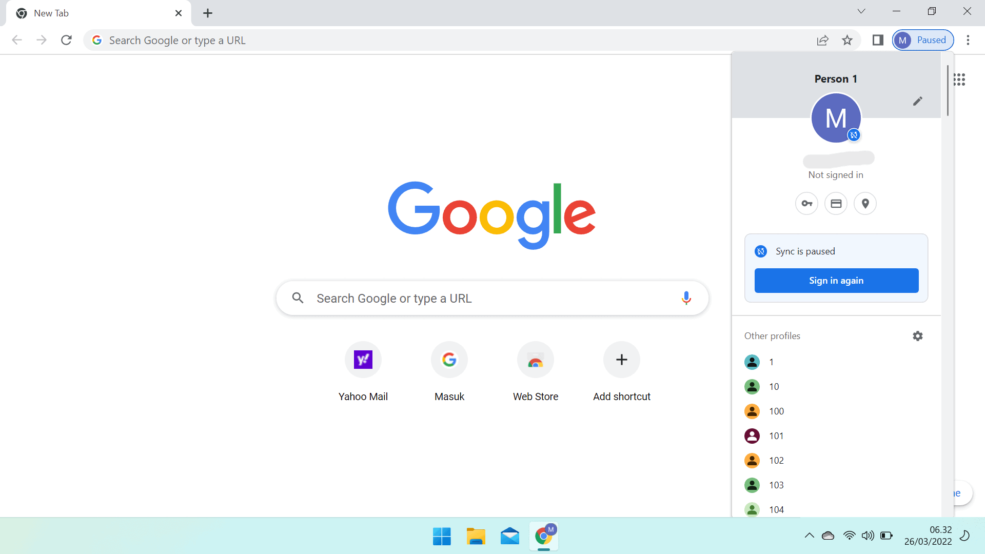Click the 'Other profiles' heading
Viewport: 985px width, 554px height.
pos(772,336)
